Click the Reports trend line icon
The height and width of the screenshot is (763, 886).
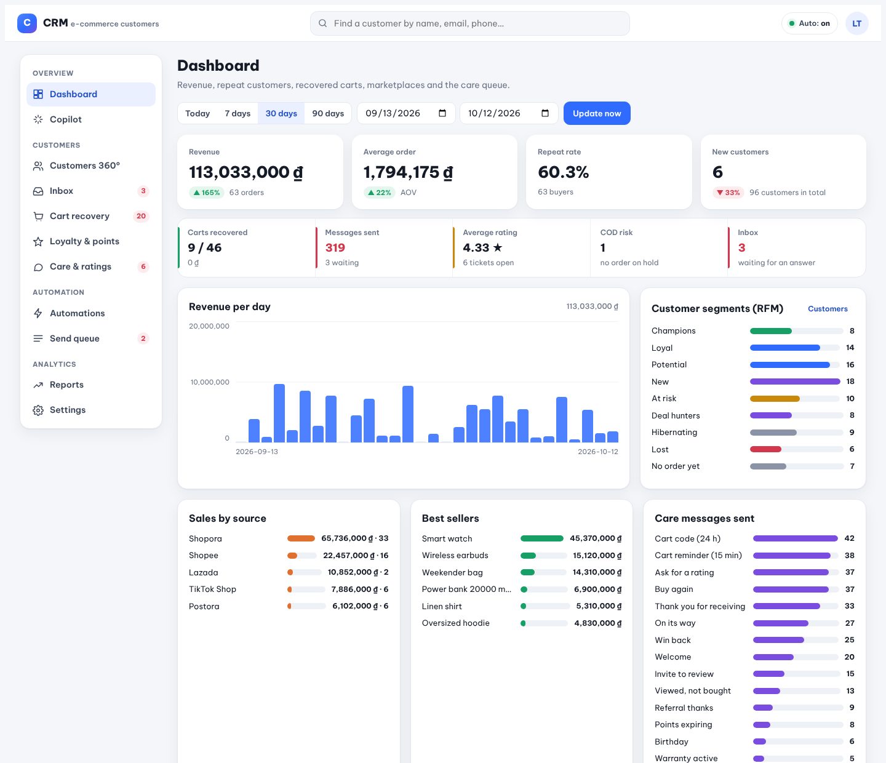point(38,385)
